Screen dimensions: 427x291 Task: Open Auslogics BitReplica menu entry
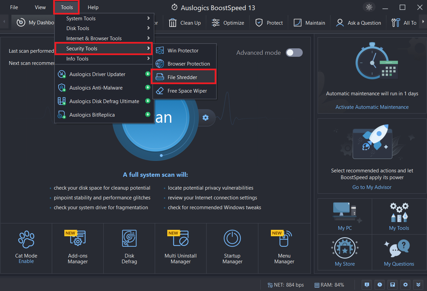(104, 115)
